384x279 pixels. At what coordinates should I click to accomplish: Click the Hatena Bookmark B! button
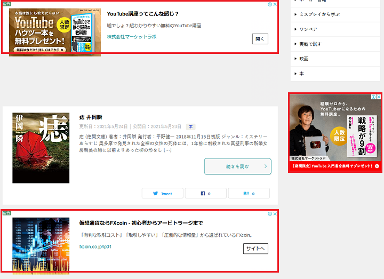click(249, 194)
